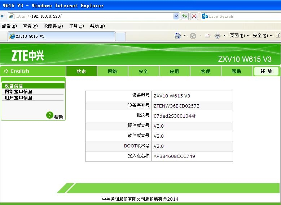Switch to the 管理 management tab
Screen dimensions: 281x205
pyautogui.click(x=205, y=71)
